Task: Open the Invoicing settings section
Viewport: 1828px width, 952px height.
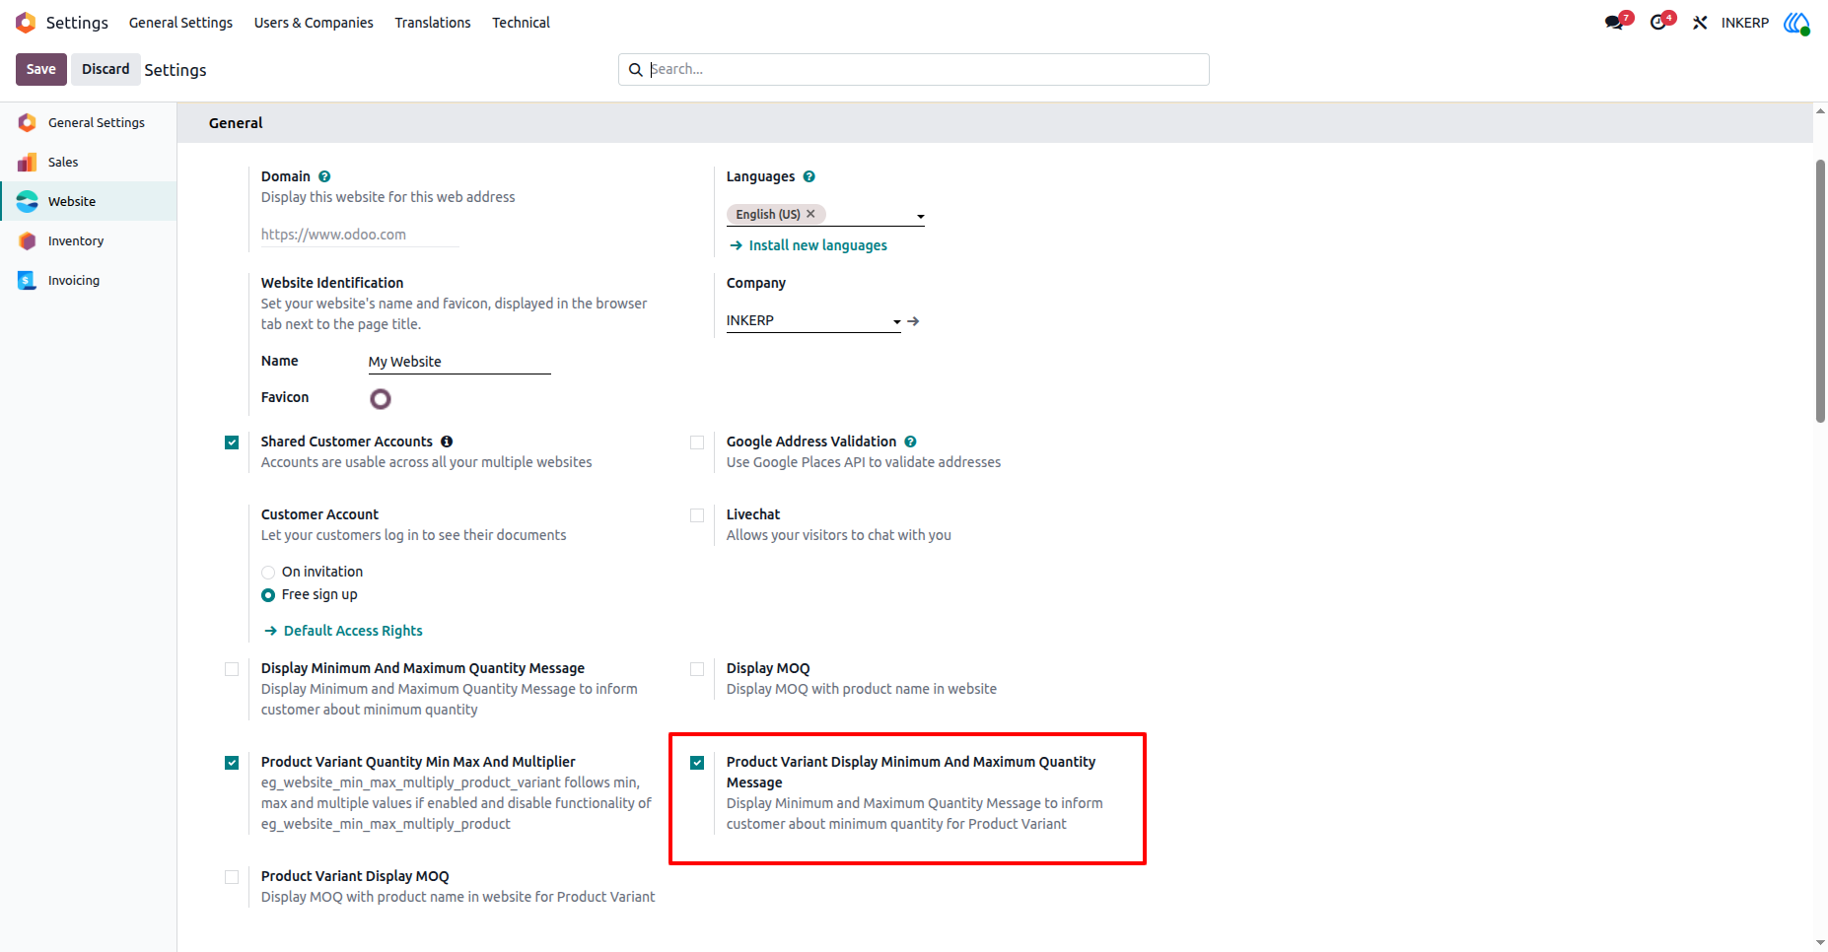Action: tap(89, 280)
